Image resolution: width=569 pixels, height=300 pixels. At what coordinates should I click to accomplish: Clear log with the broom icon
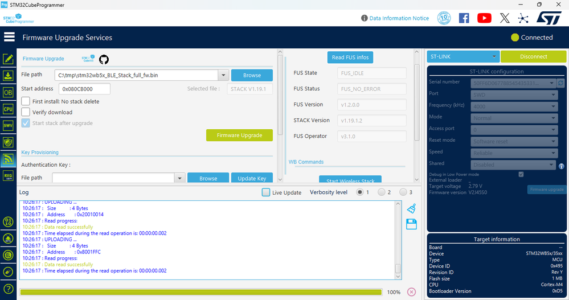click(x=411, y=208)
